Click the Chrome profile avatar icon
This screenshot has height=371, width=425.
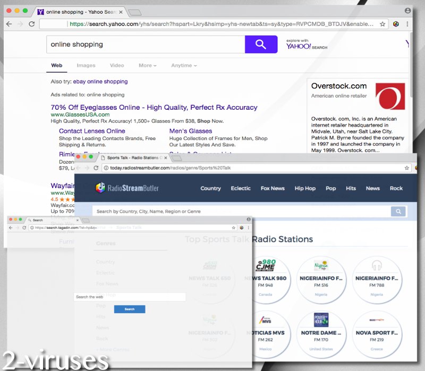pyautogui.click(x=407, y=11)
